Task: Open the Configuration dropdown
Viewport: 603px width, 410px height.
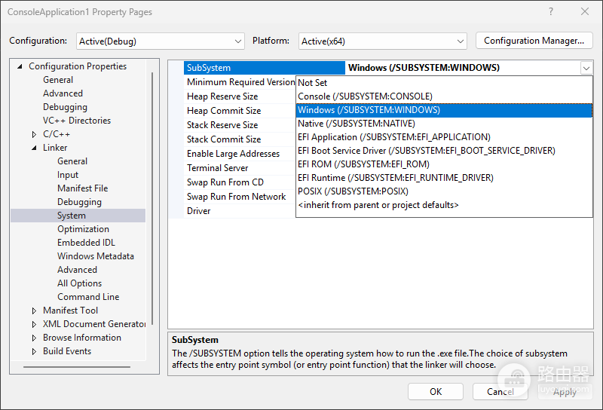Action: coord(161,41)
